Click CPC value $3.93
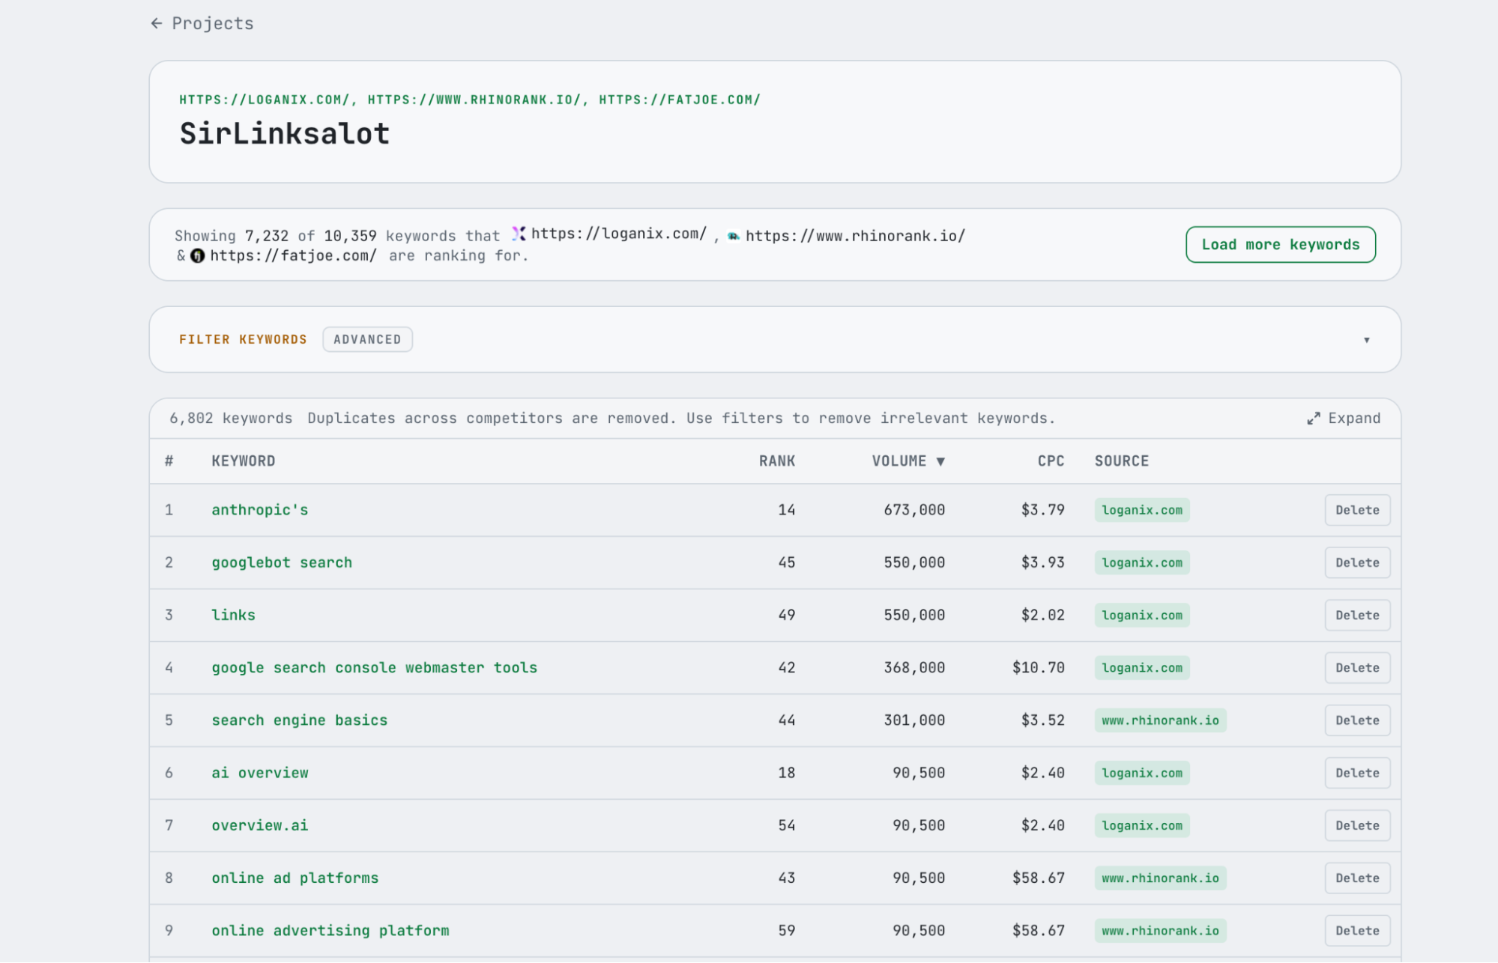The image size is (1498, 963). tap(1042, 562)
